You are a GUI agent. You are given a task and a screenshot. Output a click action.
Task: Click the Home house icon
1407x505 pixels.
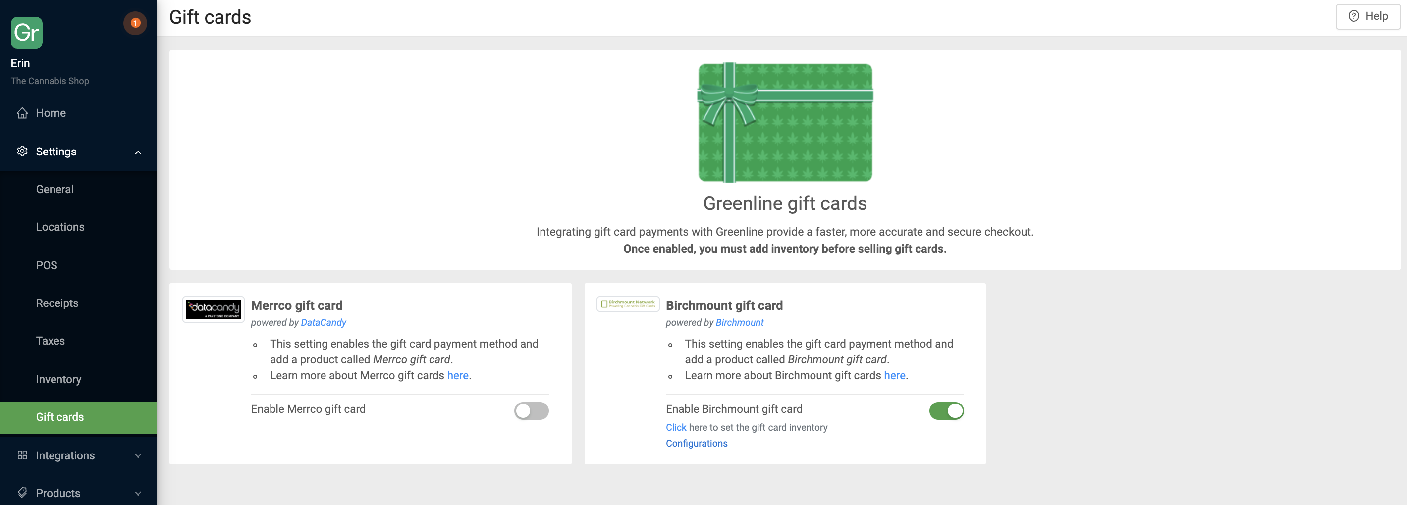point(22,113)
